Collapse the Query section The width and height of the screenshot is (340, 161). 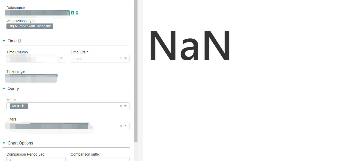point(4,89)
